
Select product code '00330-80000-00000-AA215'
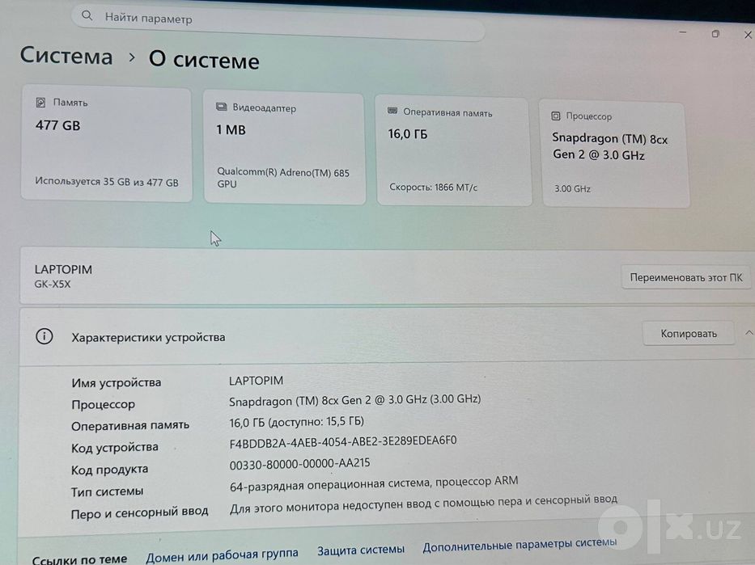pos(299,463)
